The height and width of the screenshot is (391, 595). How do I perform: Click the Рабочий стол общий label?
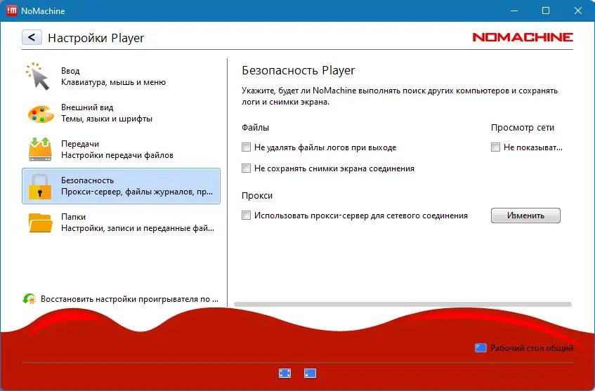point(532,347)
